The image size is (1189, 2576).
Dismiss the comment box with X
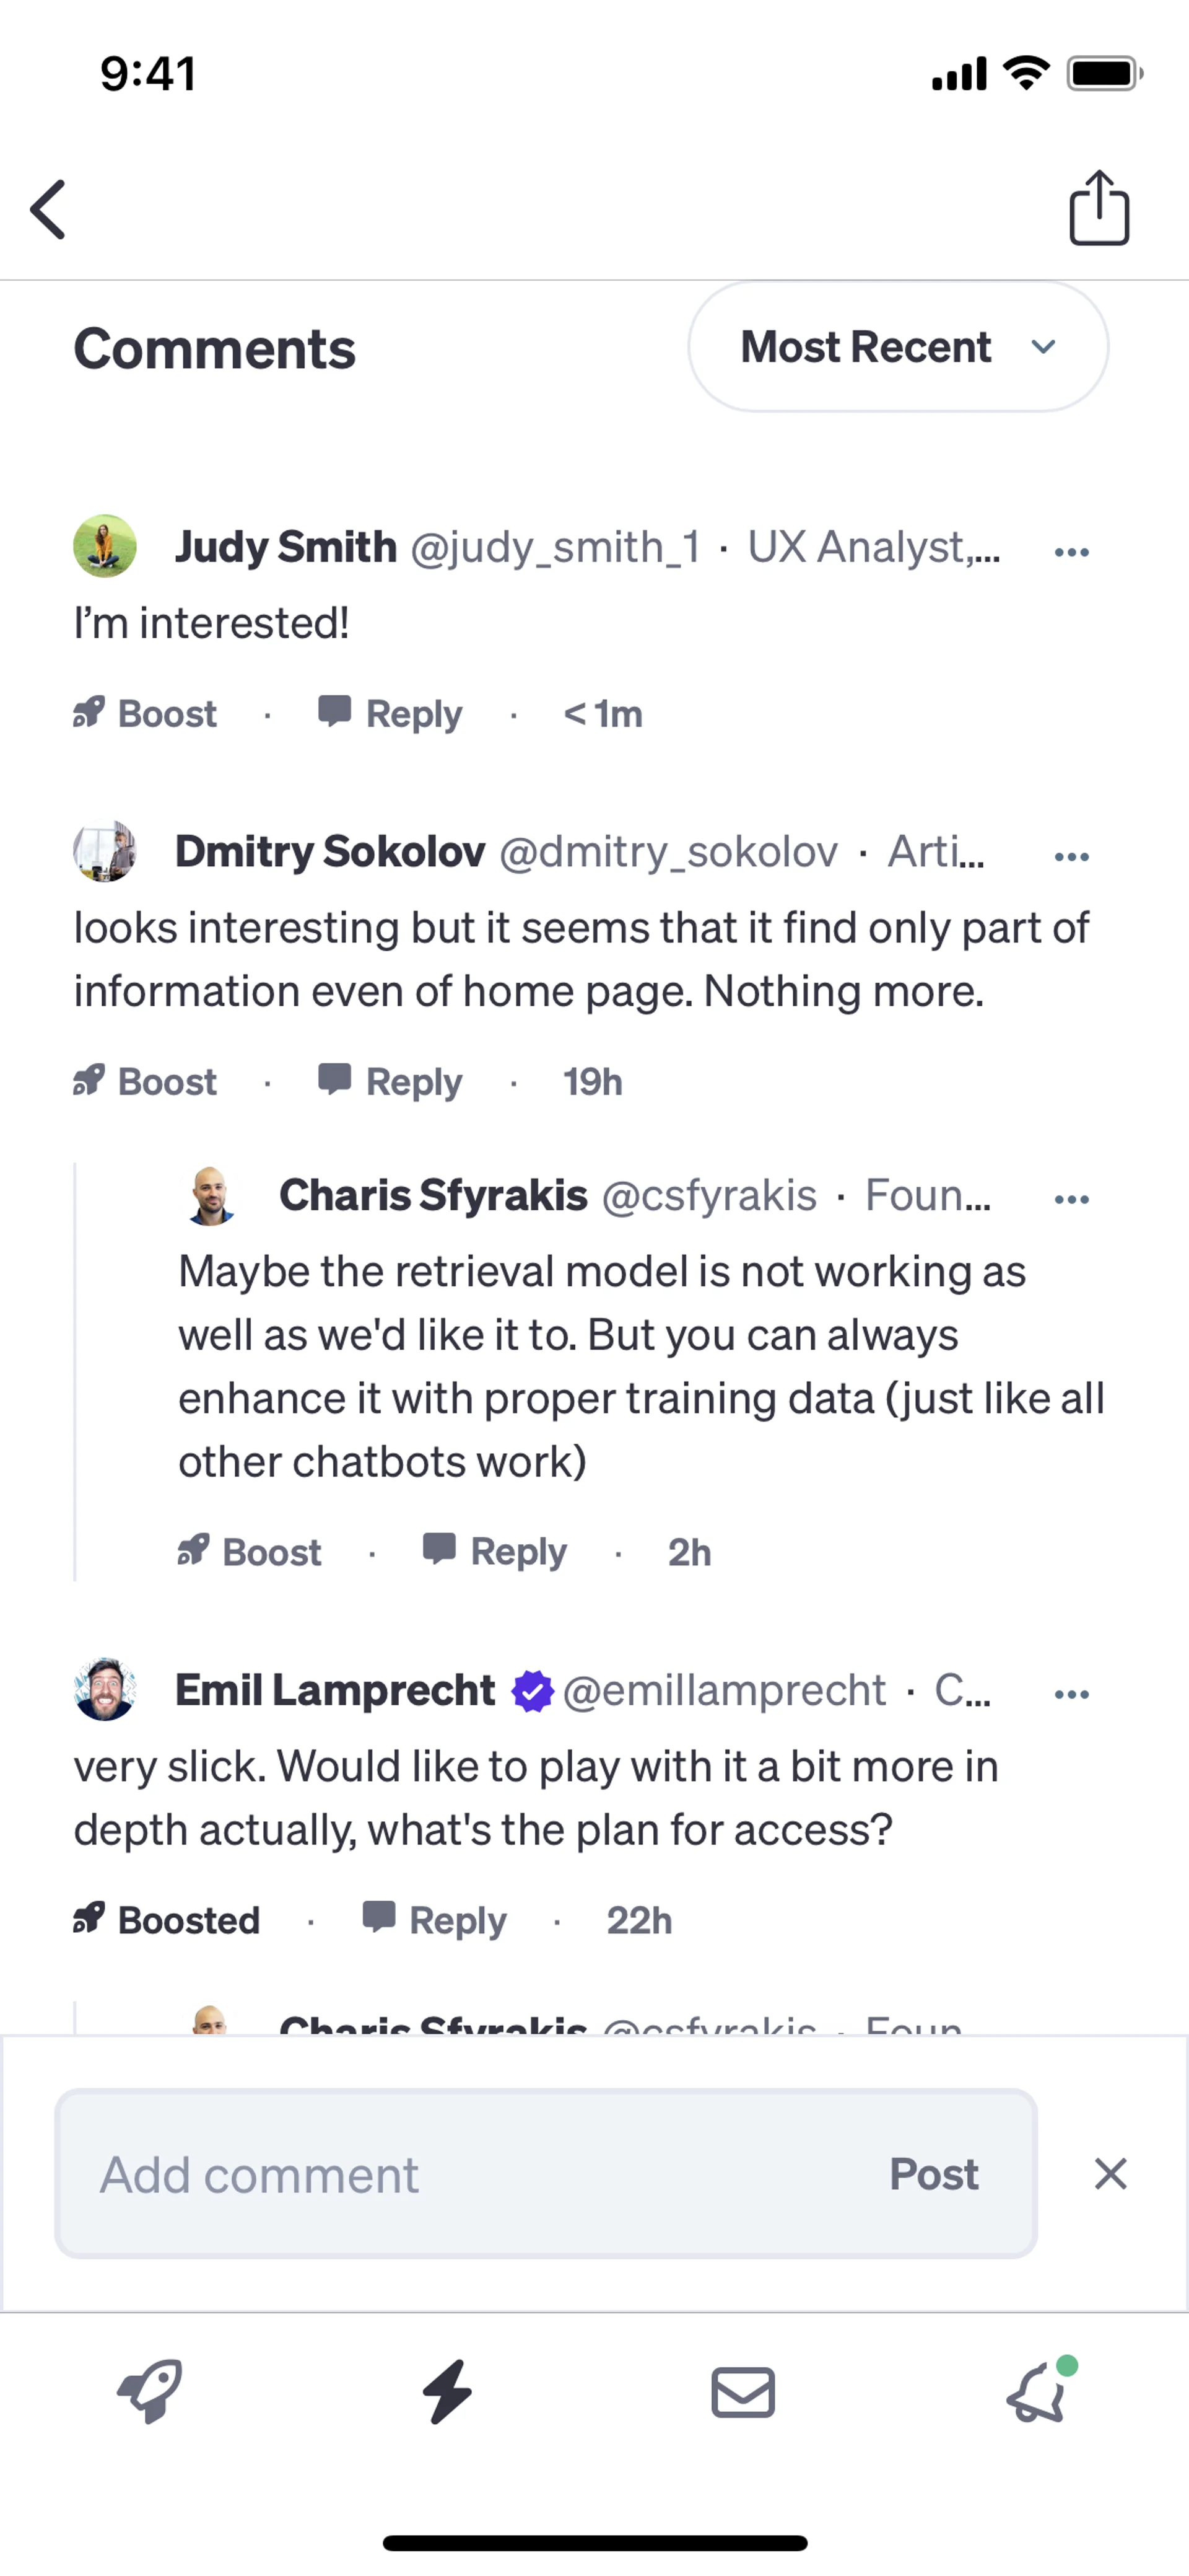[1110, 2174]
